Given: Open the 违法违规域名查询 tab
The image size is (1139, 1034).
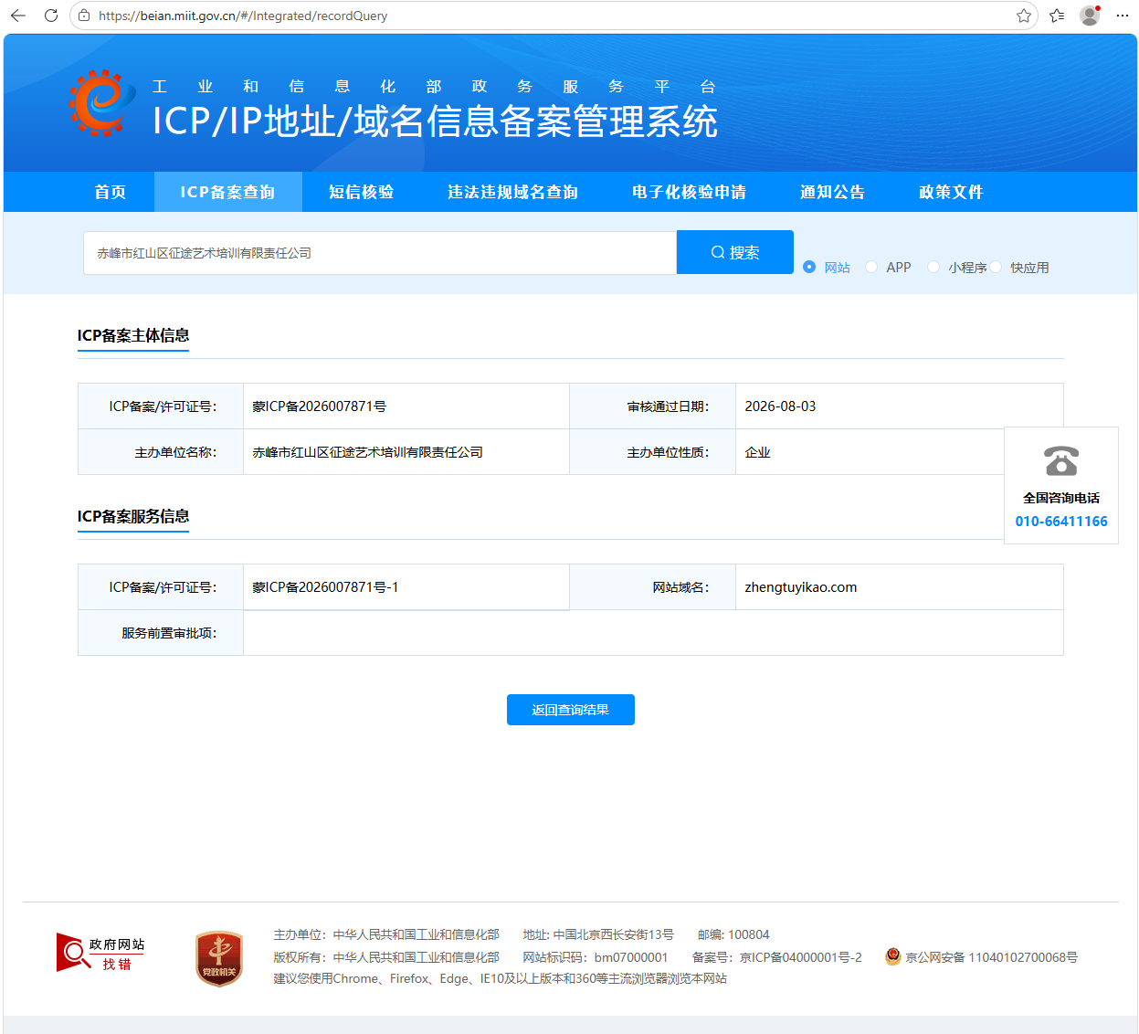Looking at the screenshot, I should click(513, 192).
